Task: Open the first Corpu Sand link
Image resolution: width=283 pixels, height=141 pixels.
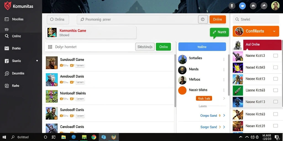Action: tap(209, 116)
